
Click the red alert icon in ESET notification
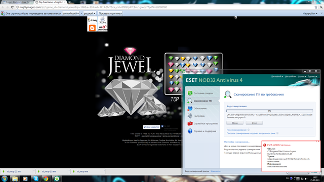tap(264, 145)
